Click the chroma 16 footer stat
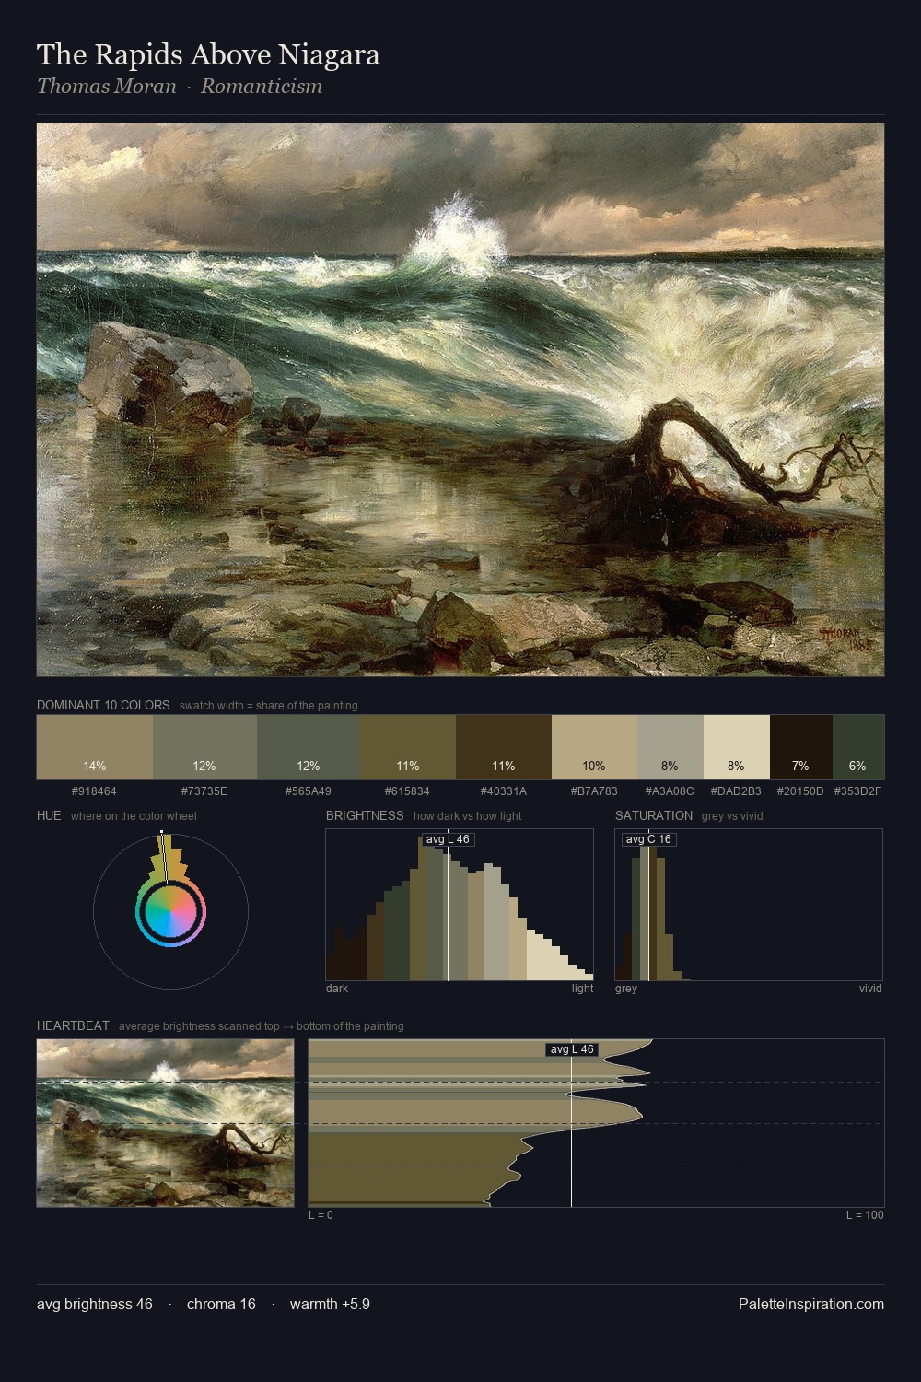921x1382 pixels. click(x=221, y=1305)
